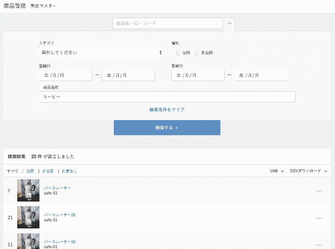Click the 更新日 start date field
Screen dimensions: 335x249
click(x=198, y=76)
